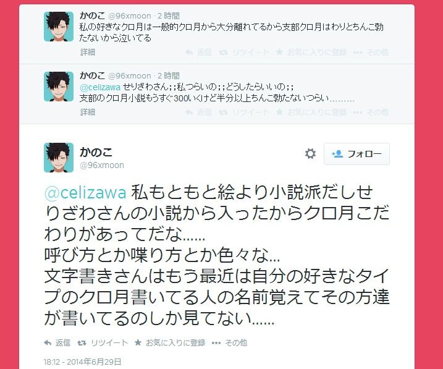
Task: Expand 詳細 on the first tweet
Action: (88, 52)
